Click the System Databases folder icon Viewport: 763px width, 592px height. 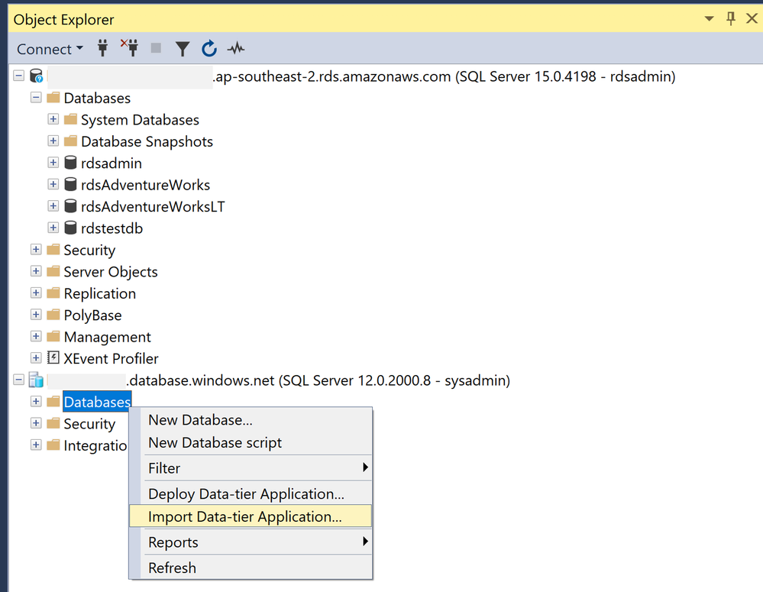[x=70, y=119]
